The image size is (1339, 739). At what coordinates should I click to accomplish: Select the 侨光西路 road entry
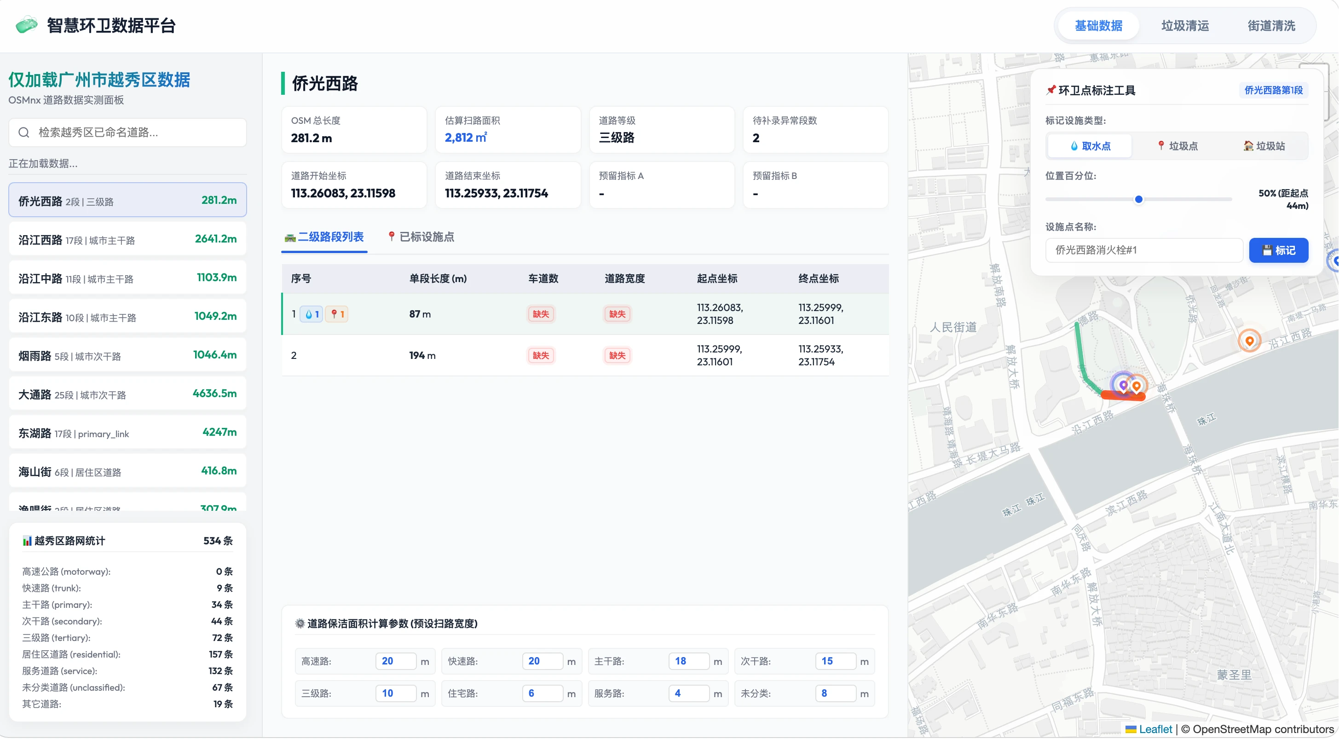127,200
